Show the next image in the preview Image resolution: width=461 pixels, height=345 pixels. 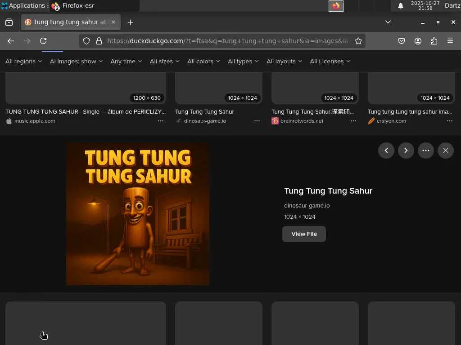coord(406,150)
